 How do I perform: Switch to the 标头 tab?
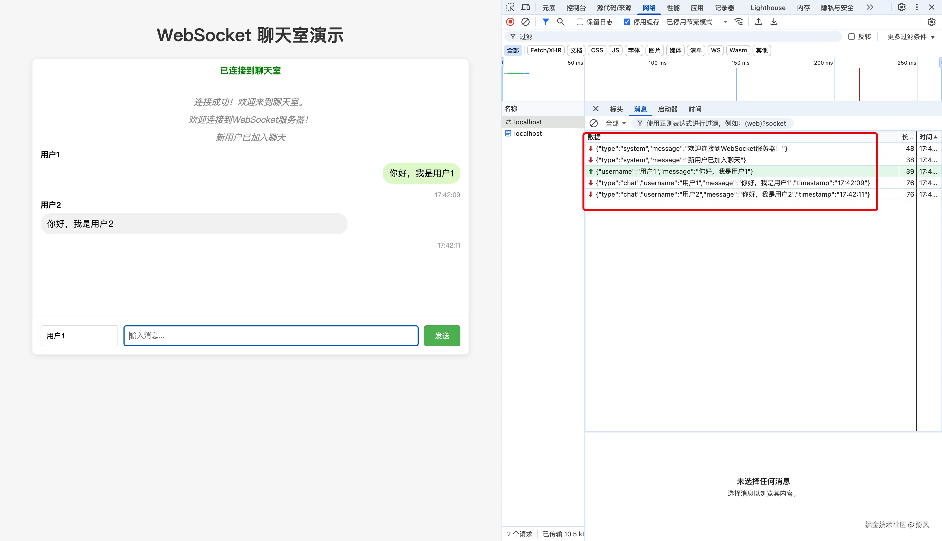[616, 109]
